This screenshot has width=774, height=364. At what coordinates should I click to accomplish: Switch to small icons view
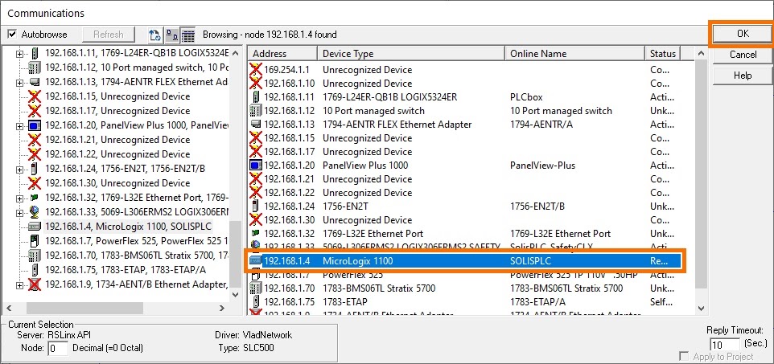172,35
